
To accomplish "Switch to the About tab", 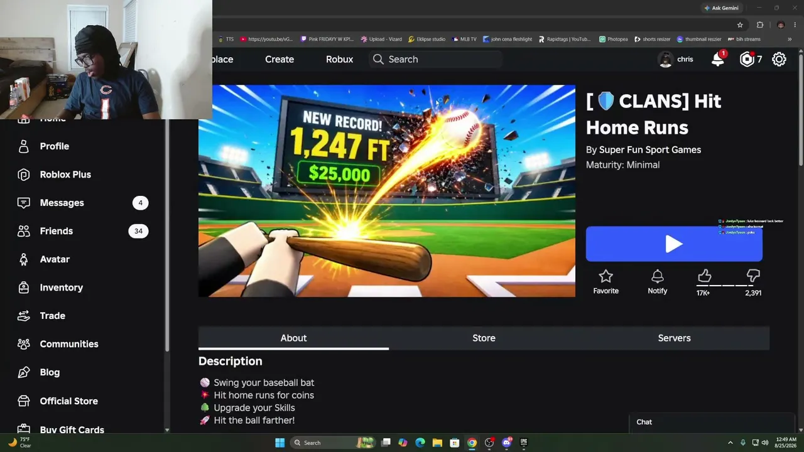I will pos(293,338).
